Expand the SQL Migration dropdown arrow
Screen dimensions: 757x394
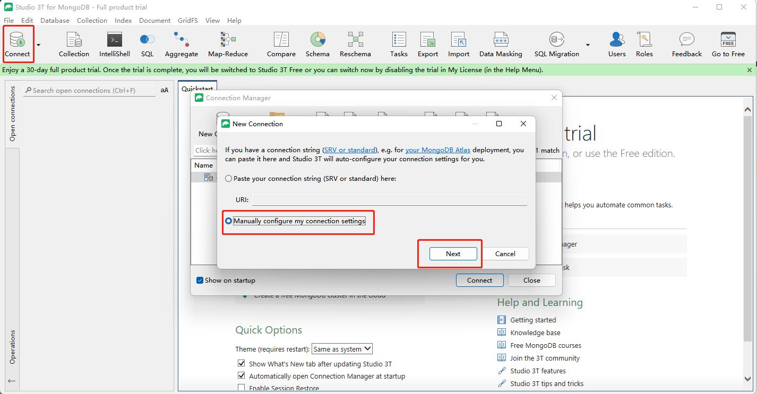coord(588,45)
